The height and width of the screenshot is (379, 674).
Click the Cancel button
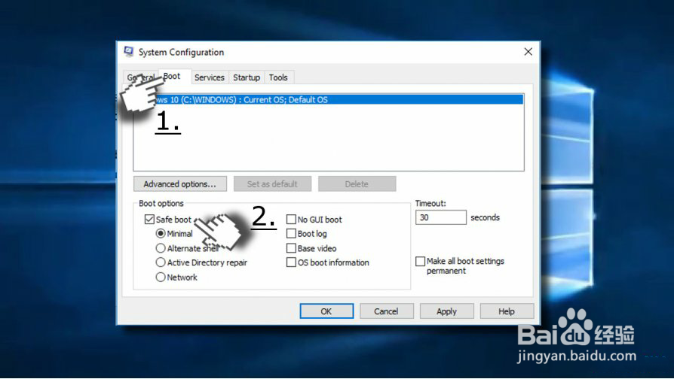tap(386, 311)
